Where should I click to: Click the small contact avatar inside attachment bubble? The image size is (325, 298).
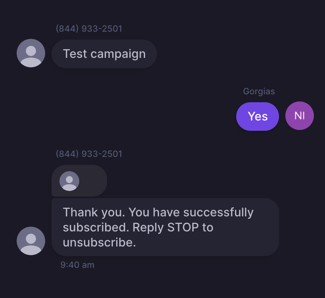[x=69, y=181]
